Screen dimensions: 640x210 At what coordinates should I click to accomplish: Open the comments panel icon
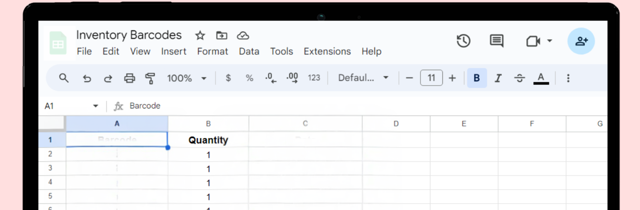(x=496, y=41)
